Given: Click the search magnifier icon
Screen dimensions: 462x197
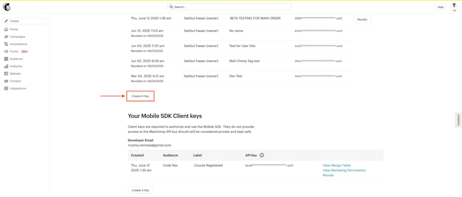Looking at the screenshot, I should [171, 7].
